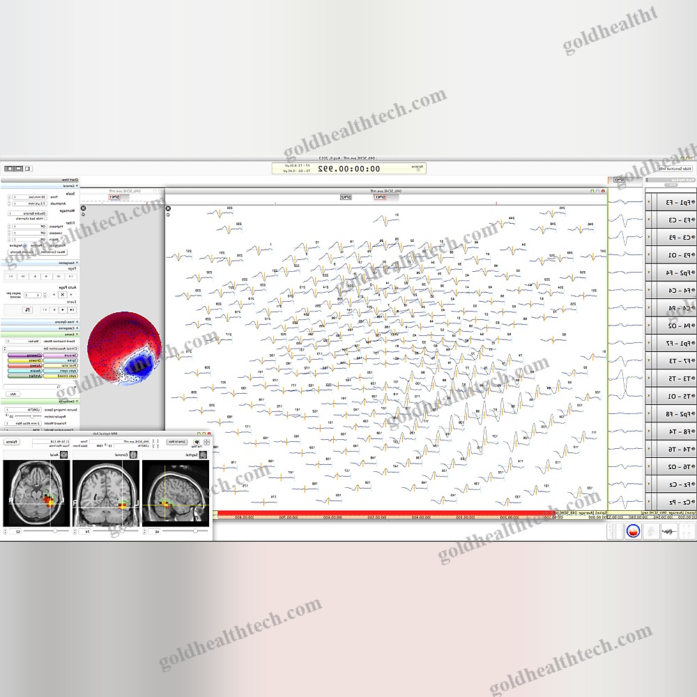Switch to the SPK2 tab in waveform window

pyautogui.click(x=346, y=197)
